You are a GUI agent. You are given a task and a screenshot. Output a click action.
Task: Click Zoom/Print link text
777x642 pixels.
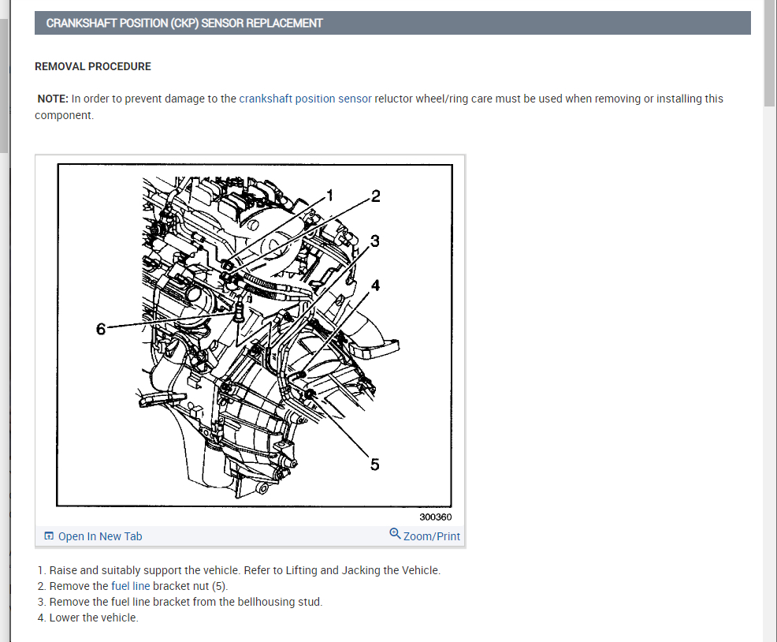432,536
